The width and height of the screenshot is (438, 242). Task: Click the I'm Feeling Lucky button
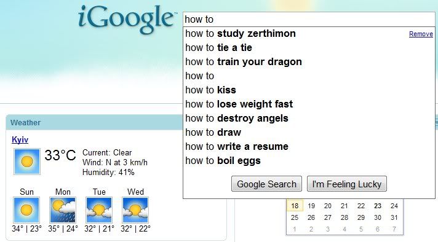tap(347, 184)
